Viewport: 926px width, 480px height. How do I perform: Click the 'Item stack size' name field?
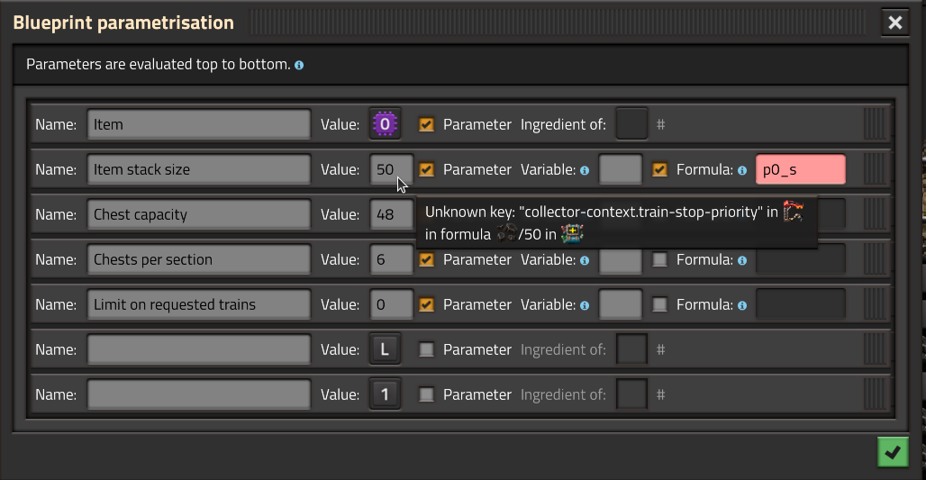click(199, 169)
